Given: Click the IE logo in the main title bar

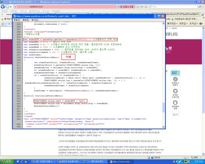Looking at the screenshot, I should (2, 2).
